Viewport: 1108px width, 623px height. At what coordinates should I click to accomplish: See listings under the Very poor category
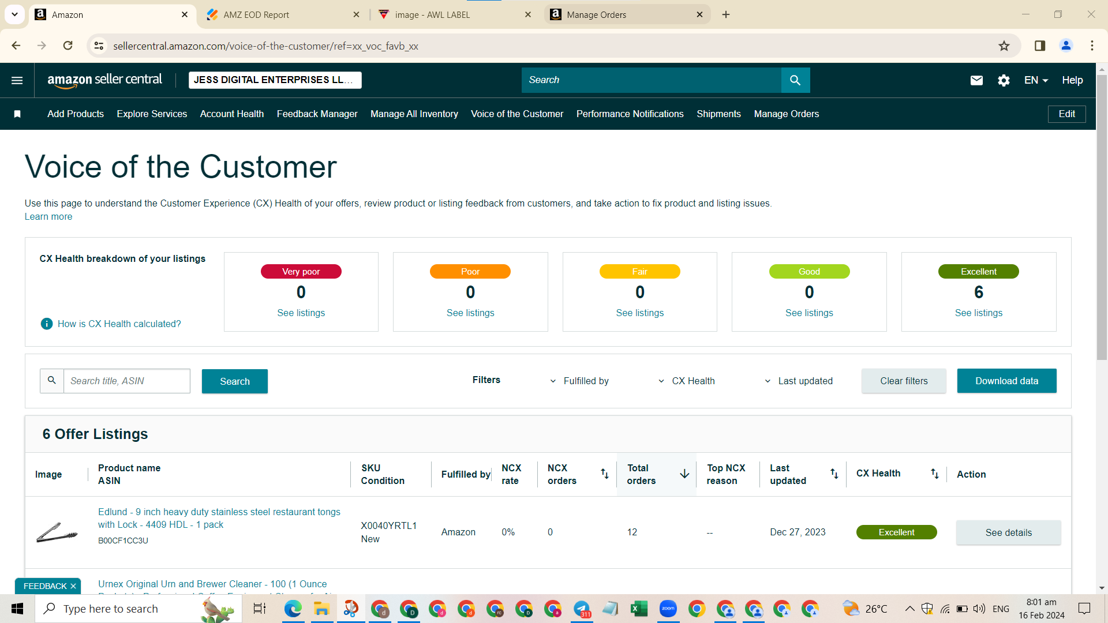coord(301,313)
